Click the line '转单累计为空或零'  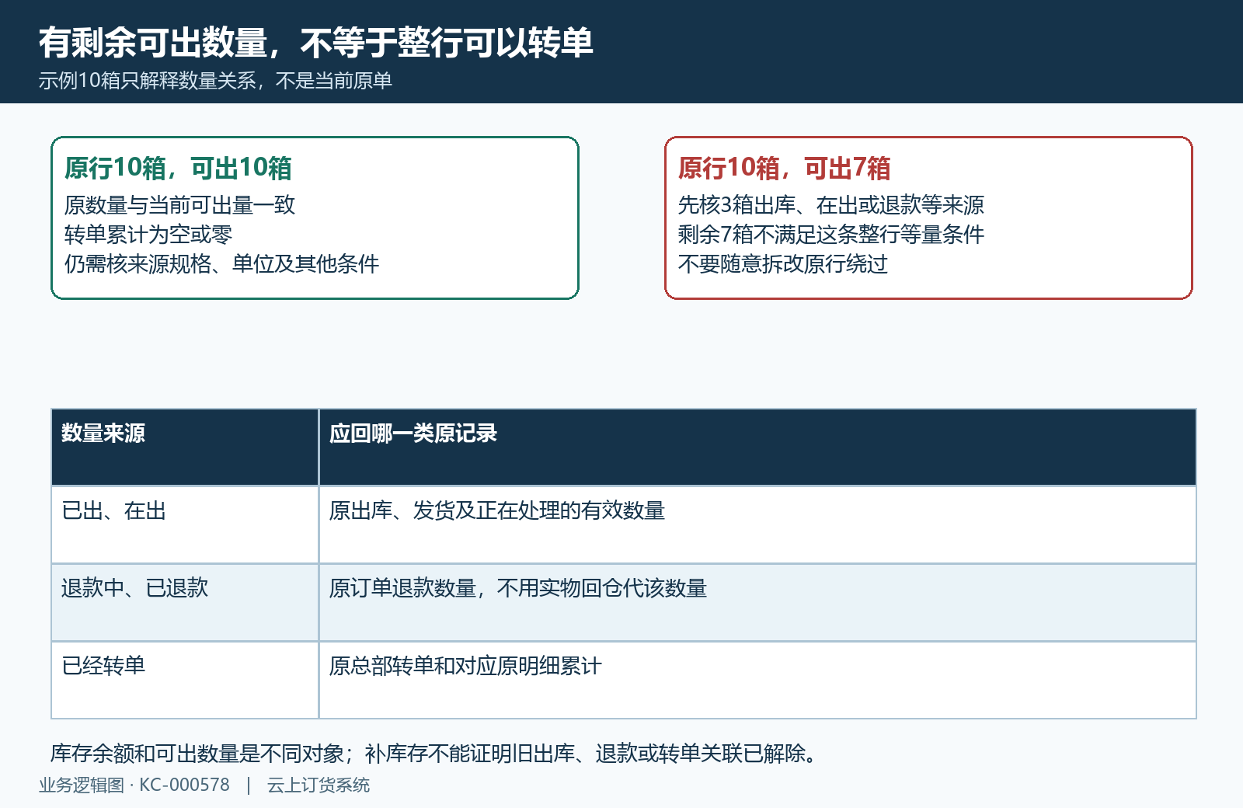point(148,235)
